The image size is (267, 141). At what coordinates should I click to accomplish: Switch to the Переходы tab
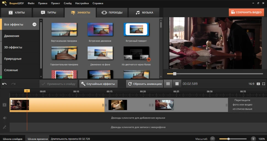point(112,13)
